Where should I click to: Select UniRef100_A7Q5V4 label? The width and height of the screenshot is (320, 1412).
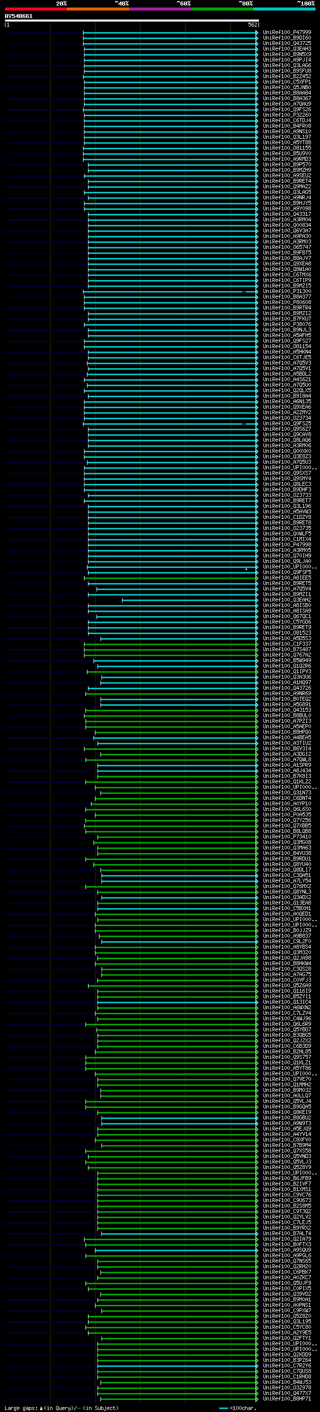click(x=287, y=589)
